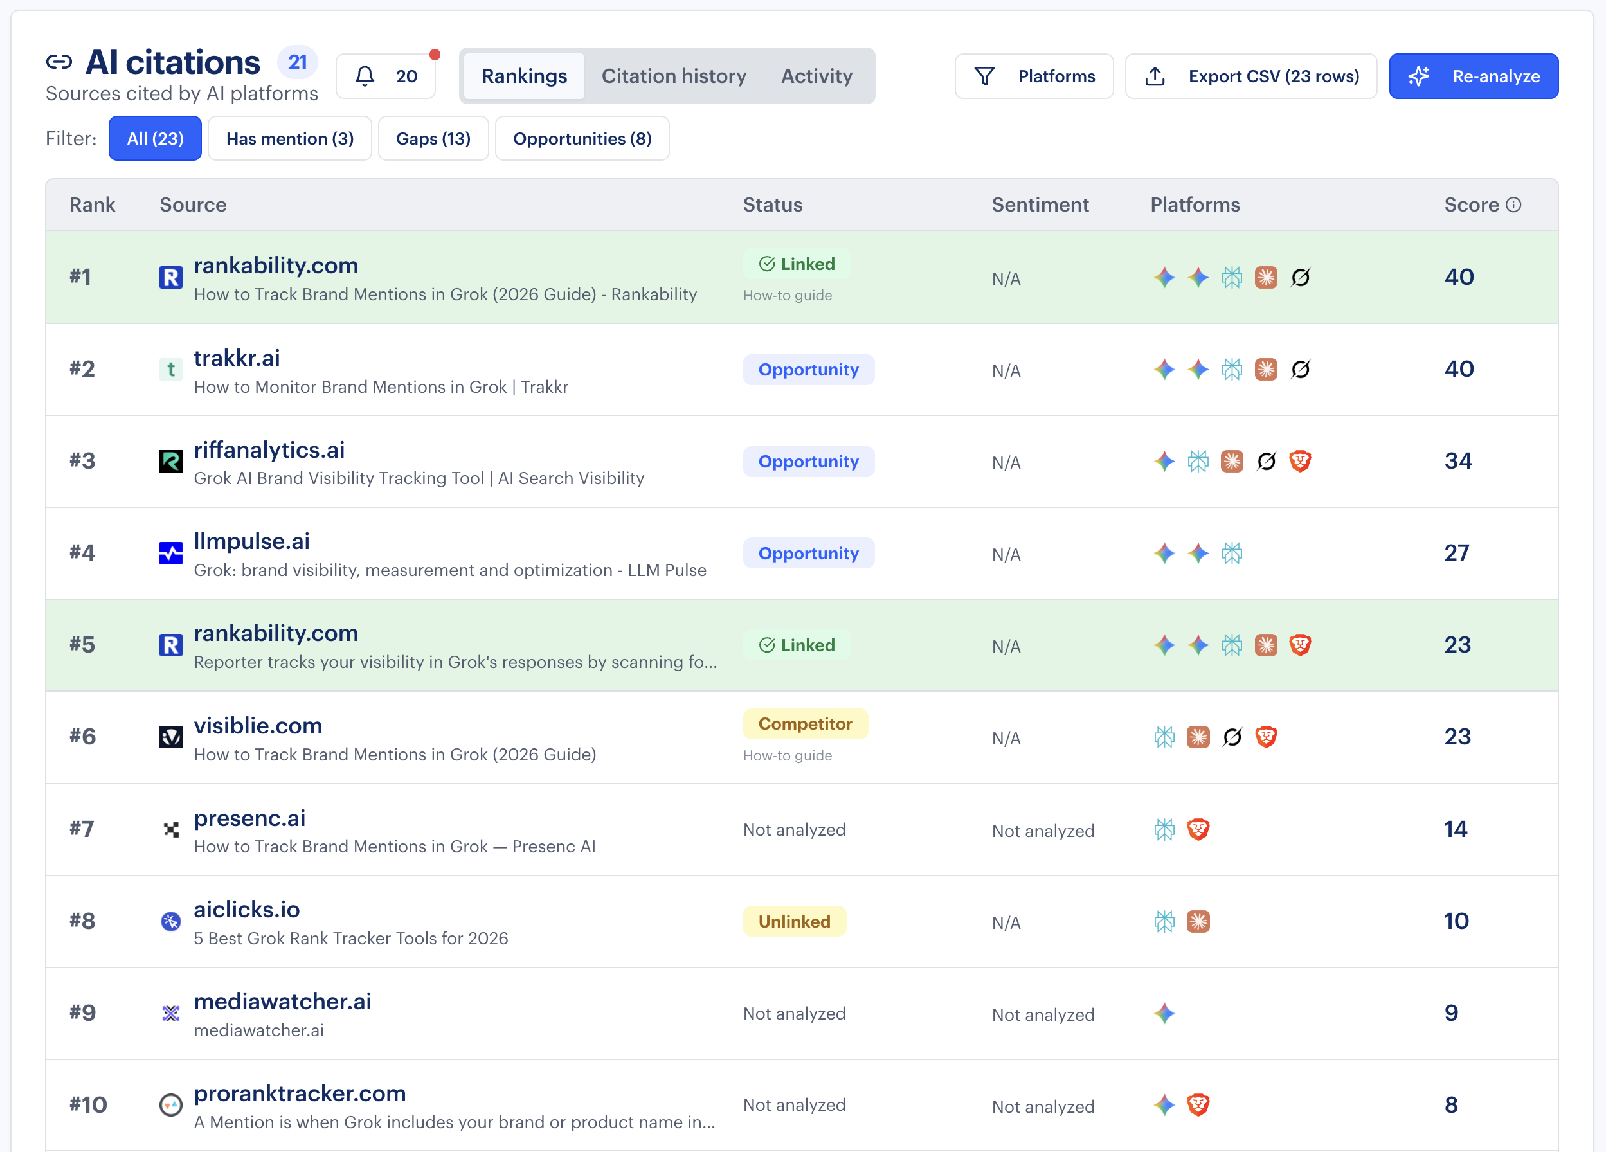The height and width of the screenshot is (1152, 1606).
Task: Click score 34 for riffanalytics.ai
Action: 1458,461
